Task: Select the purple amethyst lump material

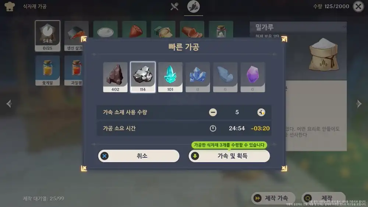Action: 253,77
